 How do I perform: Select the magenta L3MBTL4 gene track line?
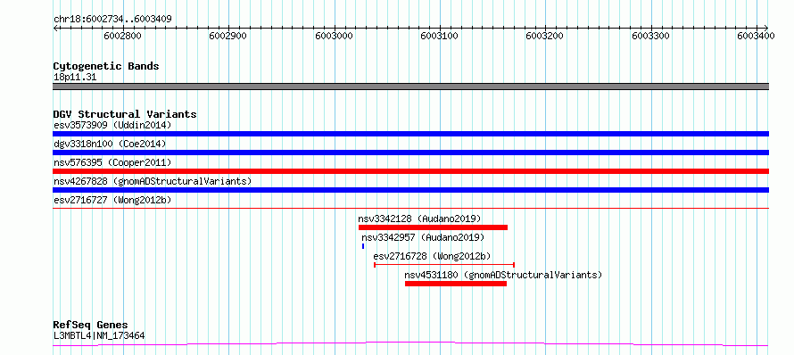410,344
